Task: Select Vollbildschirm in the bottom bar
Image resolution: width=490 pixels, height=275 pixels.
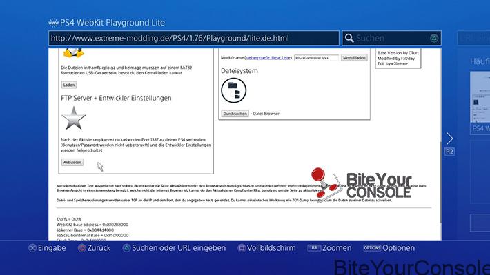Action: click(x=267, y=248)
